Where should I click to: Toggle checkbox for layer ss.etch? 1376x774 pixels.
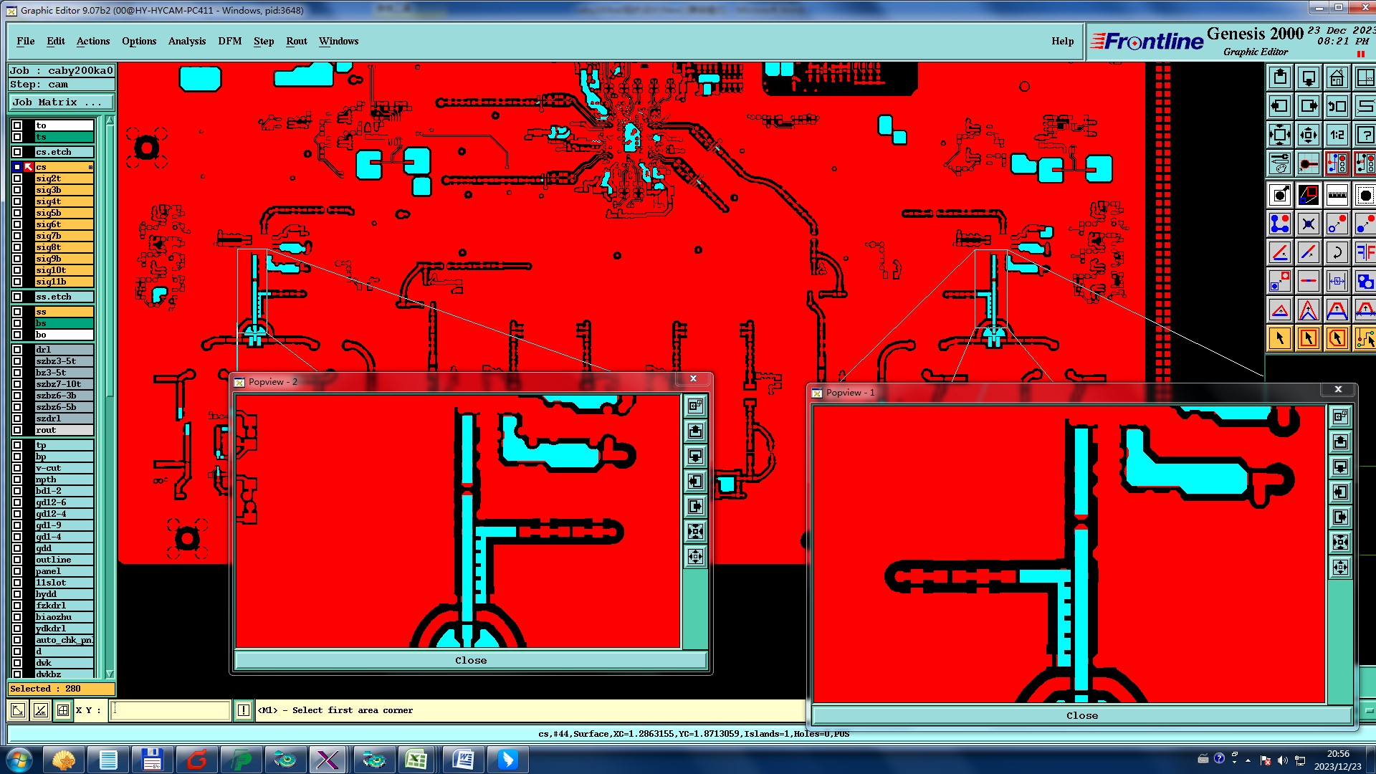tap(17, 297)
